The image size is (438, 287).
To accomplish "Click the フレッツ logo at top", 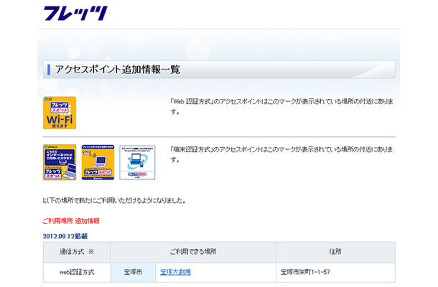I will coord(75,14).
